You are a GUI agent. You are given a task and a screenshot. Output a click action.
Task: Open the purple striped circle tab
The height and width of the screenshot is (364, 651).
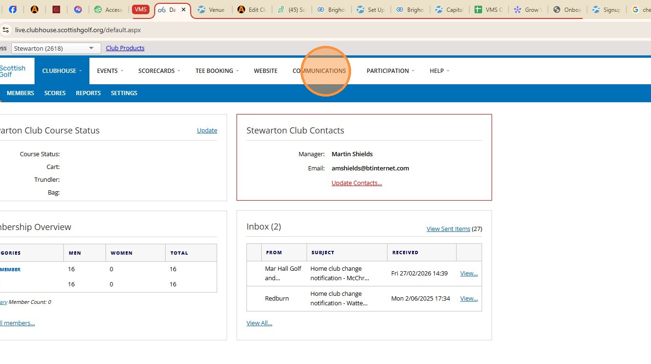click(x=78, y=9)
